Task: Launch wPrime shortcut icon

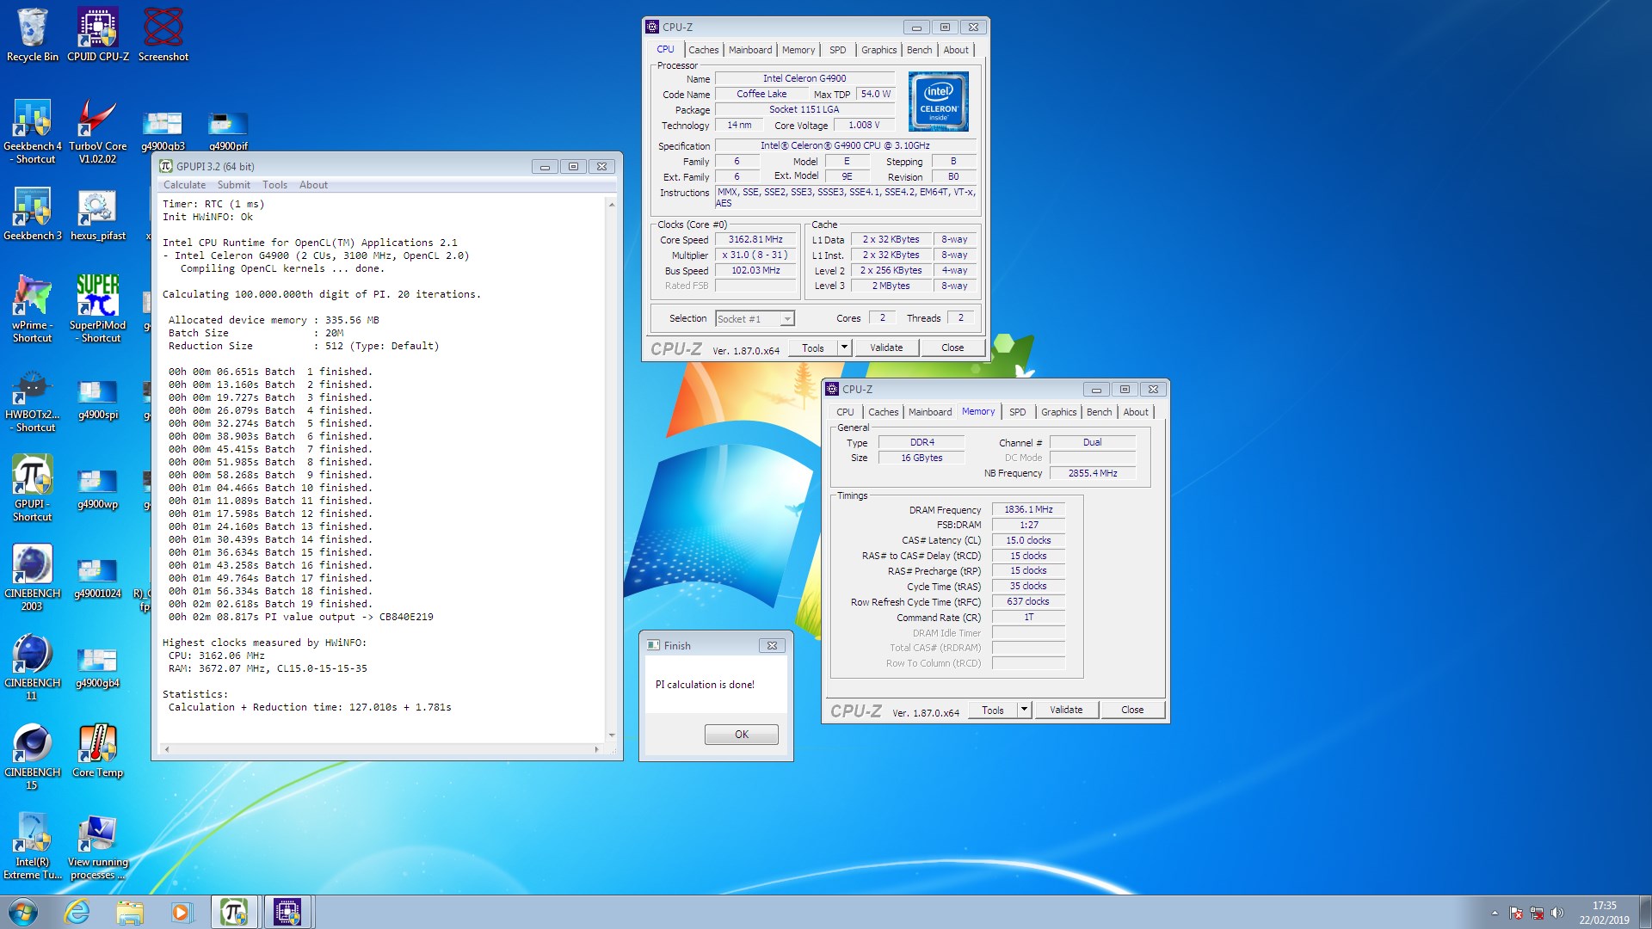Action: pyautogui.click(x=33, y=309)
